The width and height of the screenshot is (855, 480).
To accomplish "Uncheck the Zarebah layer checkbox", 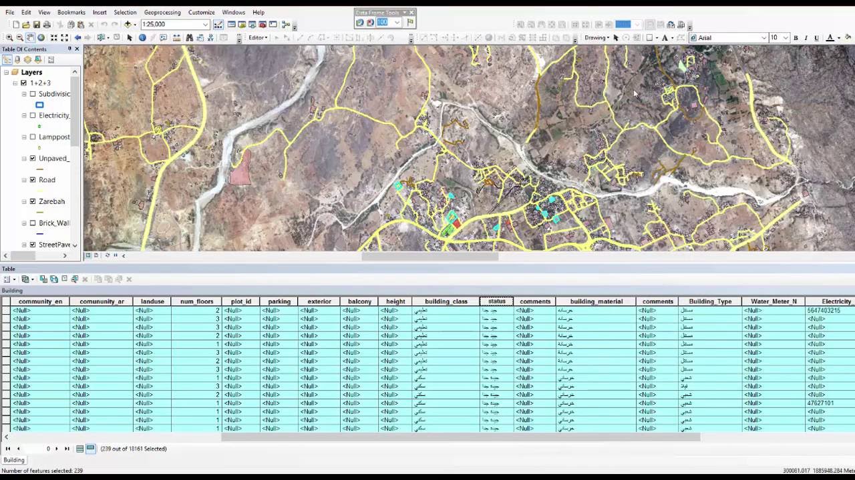I will tap(33, 201).
